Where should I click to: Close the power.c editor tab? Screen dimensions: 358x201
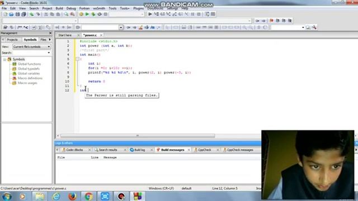tap(101, 35)
